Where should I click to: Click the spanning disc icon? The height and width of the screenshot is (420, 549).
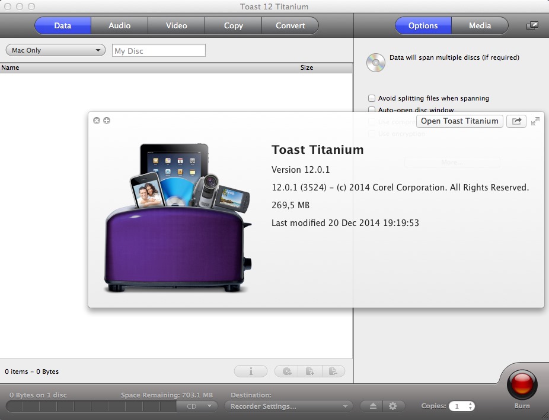click(x=376, y=63)
